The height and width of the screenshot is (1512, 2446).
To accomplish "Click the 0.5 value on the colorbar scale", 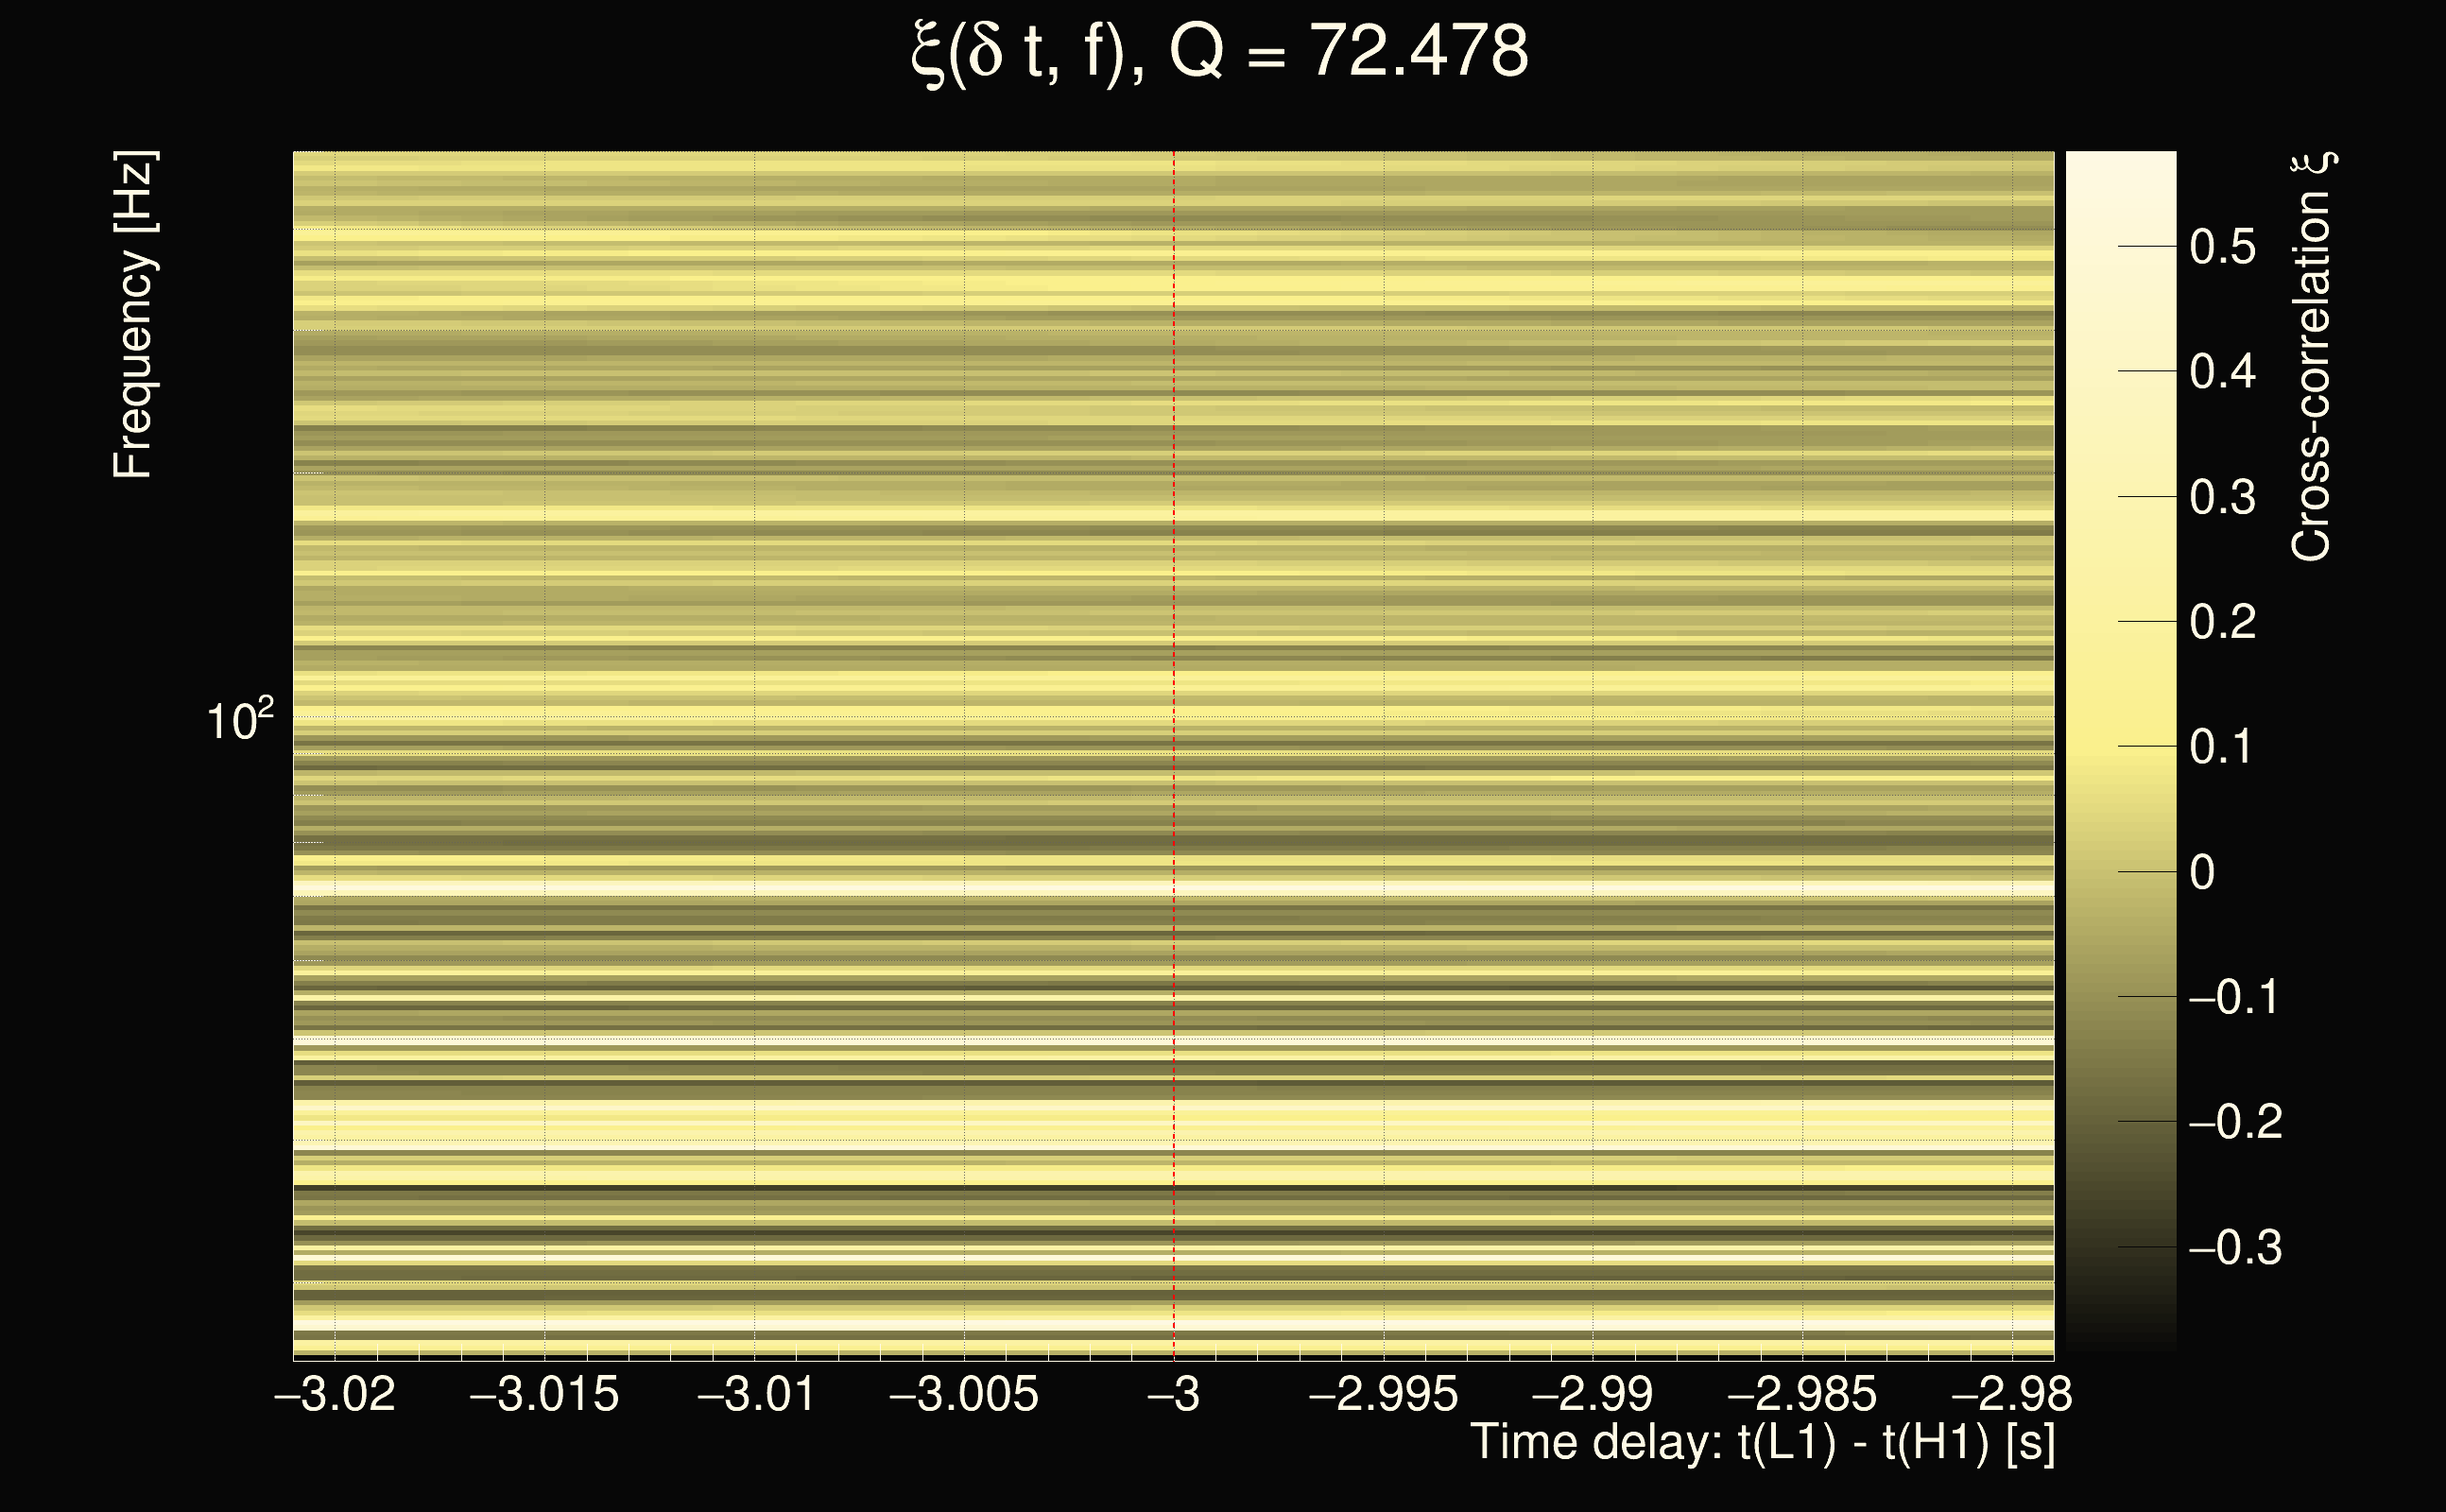I will (x=2222, y=247).
